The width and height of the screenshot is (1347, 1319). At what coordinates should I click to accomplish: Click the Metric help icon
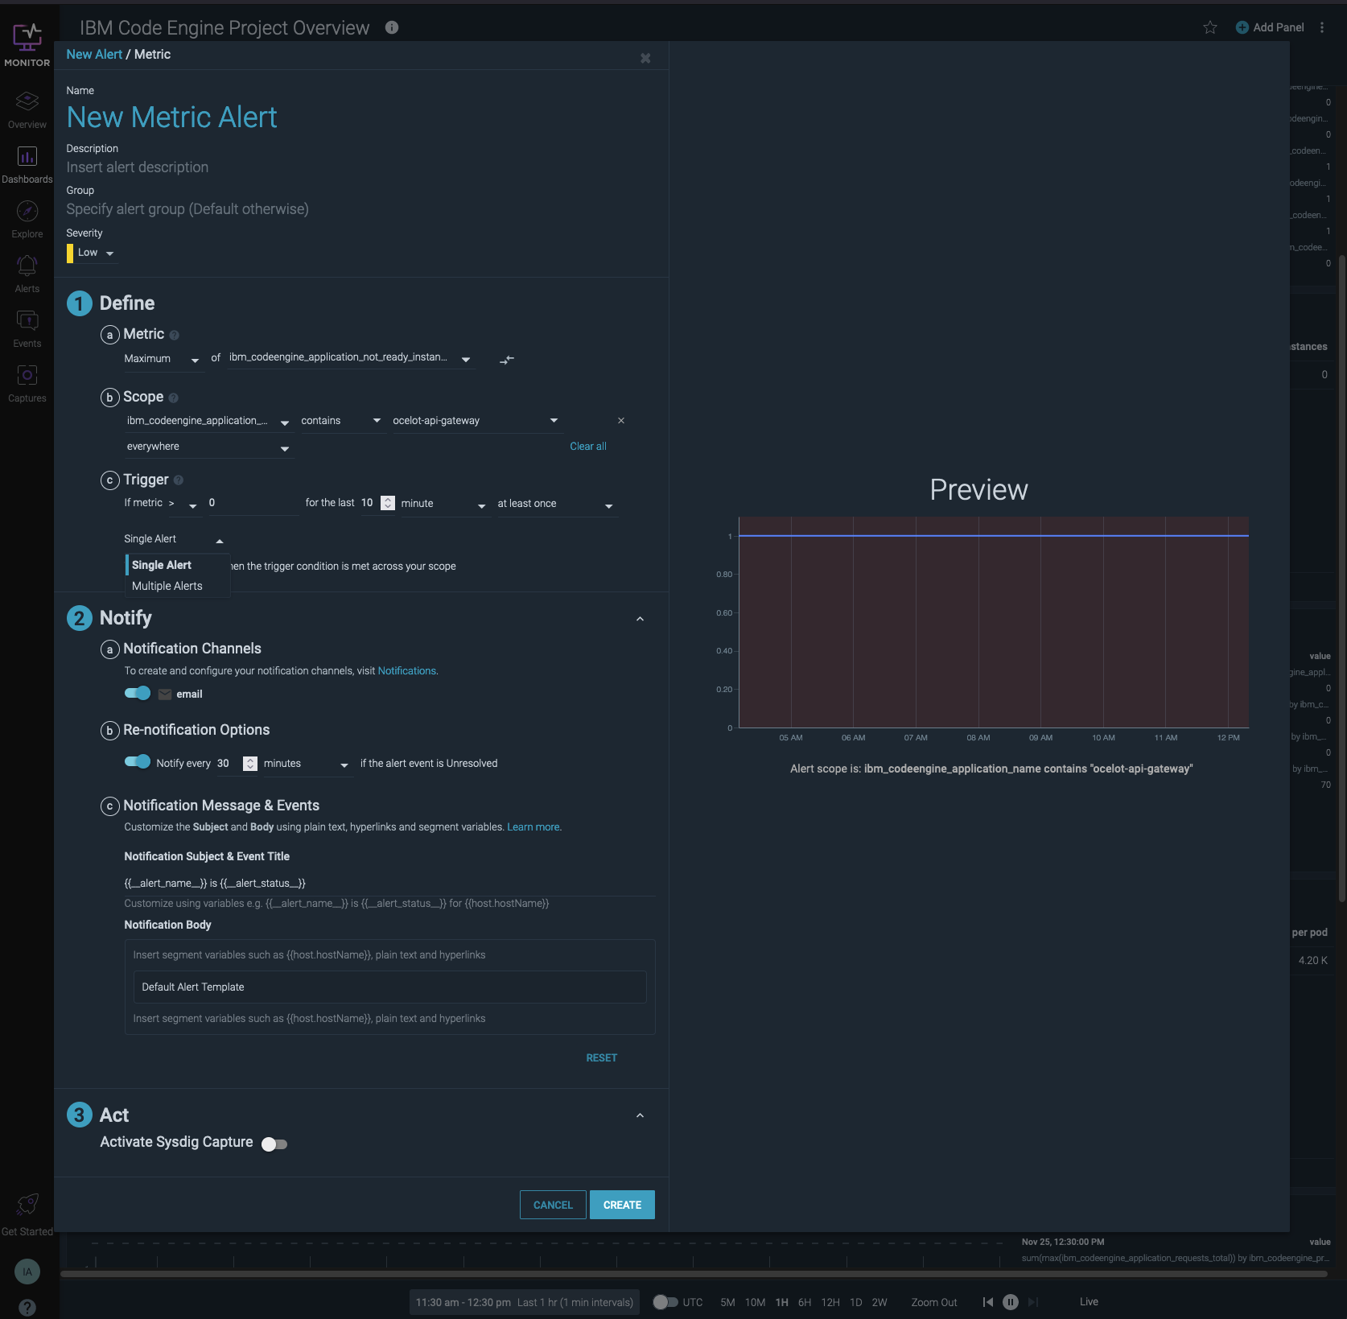coord(174,335)
